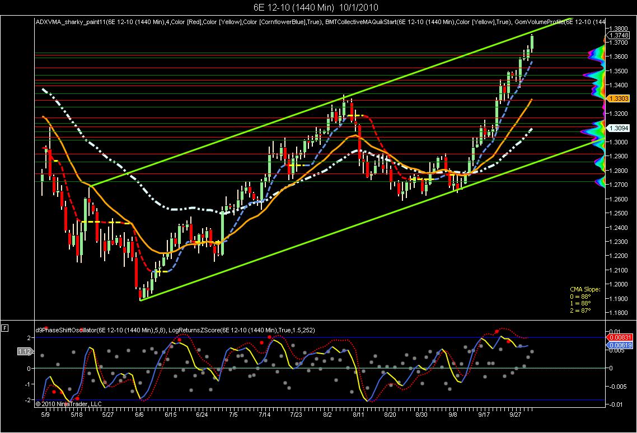Click the 5/18 date label

pos(77,415)
